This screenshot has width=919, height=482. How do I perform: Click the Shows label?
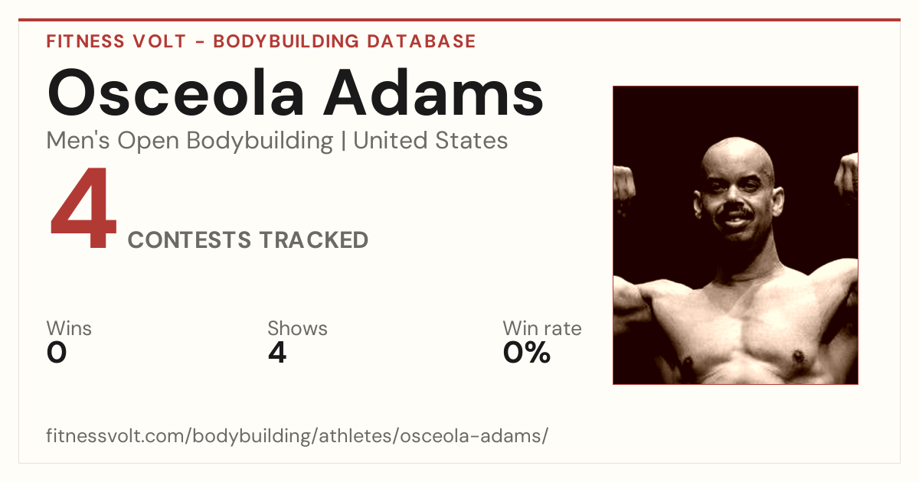point(297,329)
